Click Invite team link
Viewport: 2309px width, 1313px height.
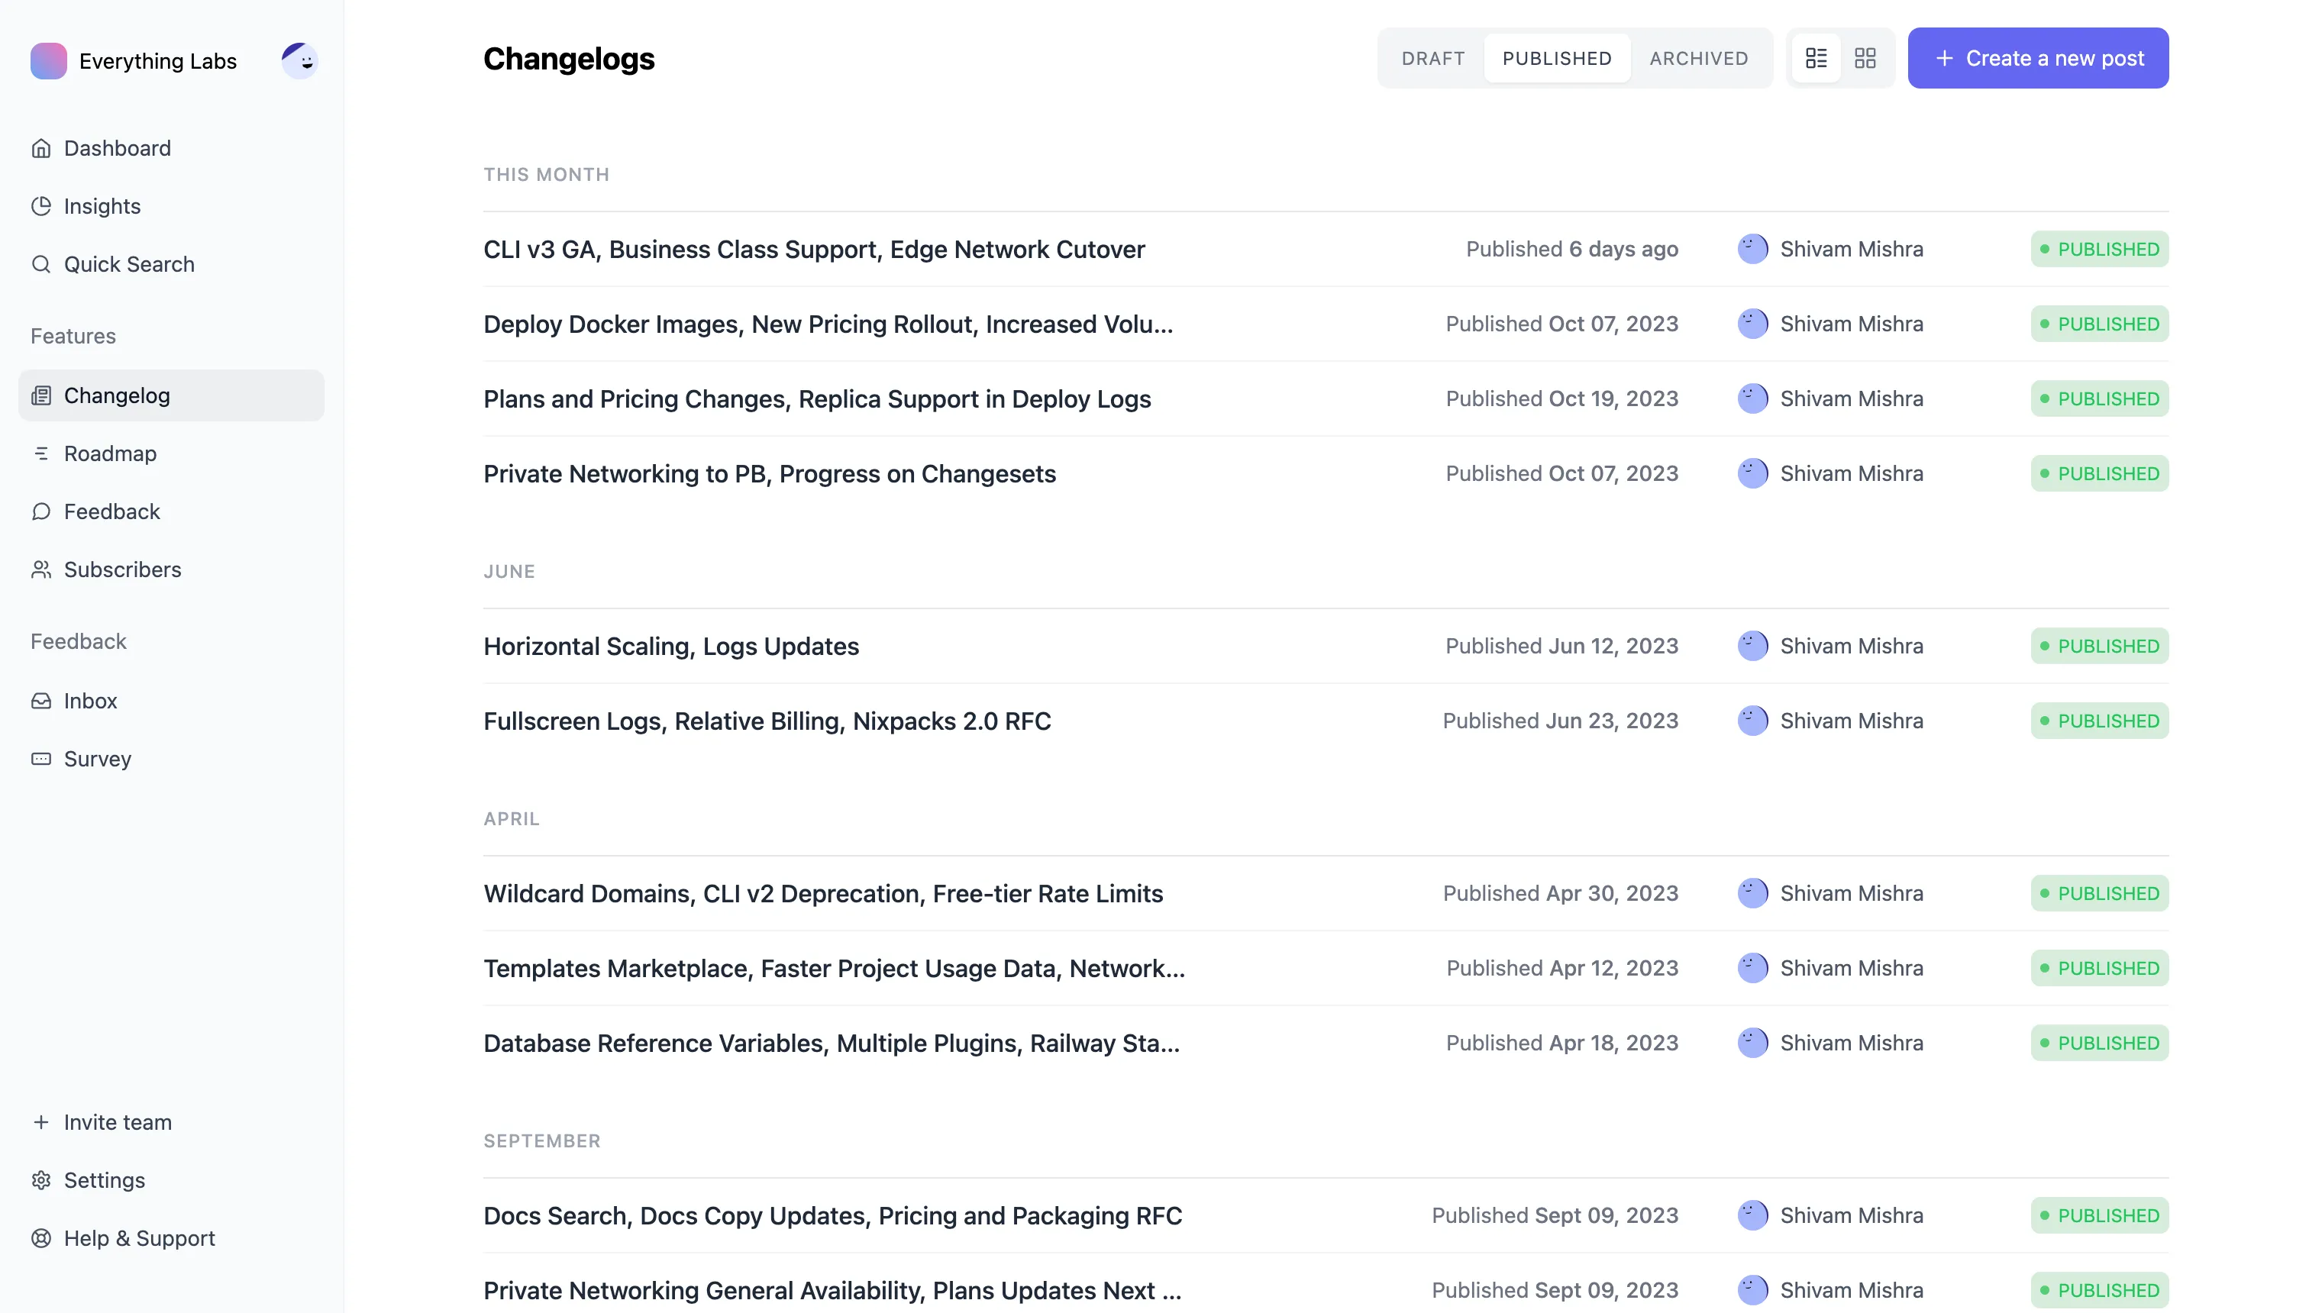coord(118,1122)
